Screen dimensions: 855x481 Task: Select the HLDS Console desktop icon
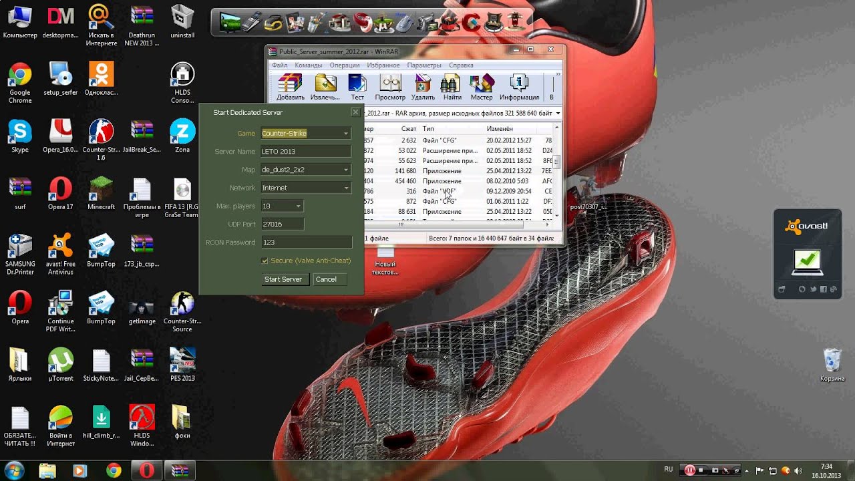click(x=182, y=83)
